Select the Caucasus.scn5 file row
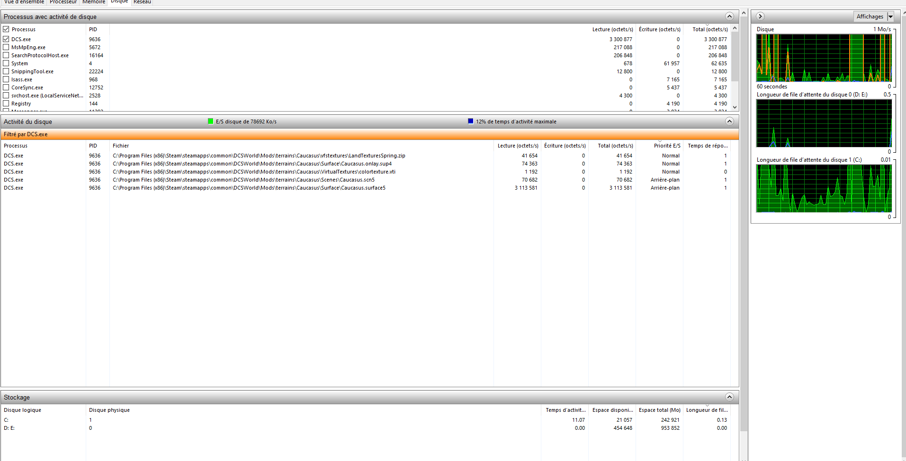The height and width of the screenshot is (461, 906). pyautogui.click(x=366, y=180)
